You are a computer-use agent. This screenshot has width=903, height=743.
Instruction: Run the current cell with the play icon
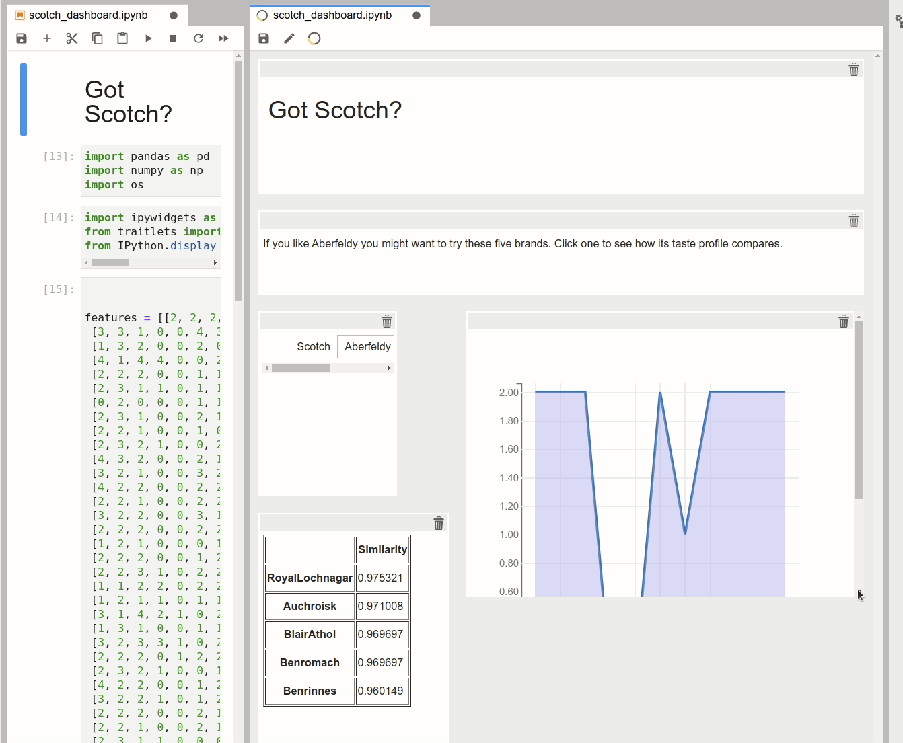pyautogui.click(x=147, y=38)
